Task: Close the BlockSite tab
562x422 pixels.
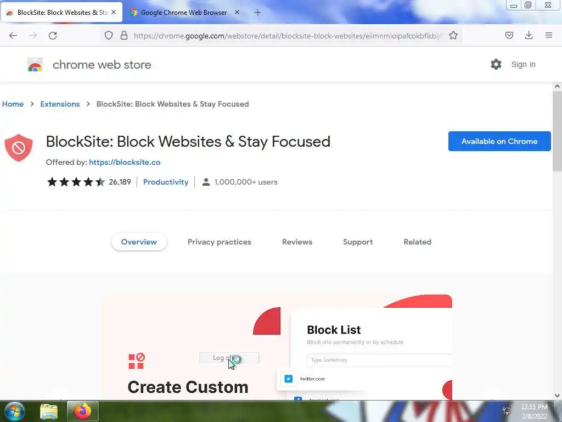Action: (114, 12)
